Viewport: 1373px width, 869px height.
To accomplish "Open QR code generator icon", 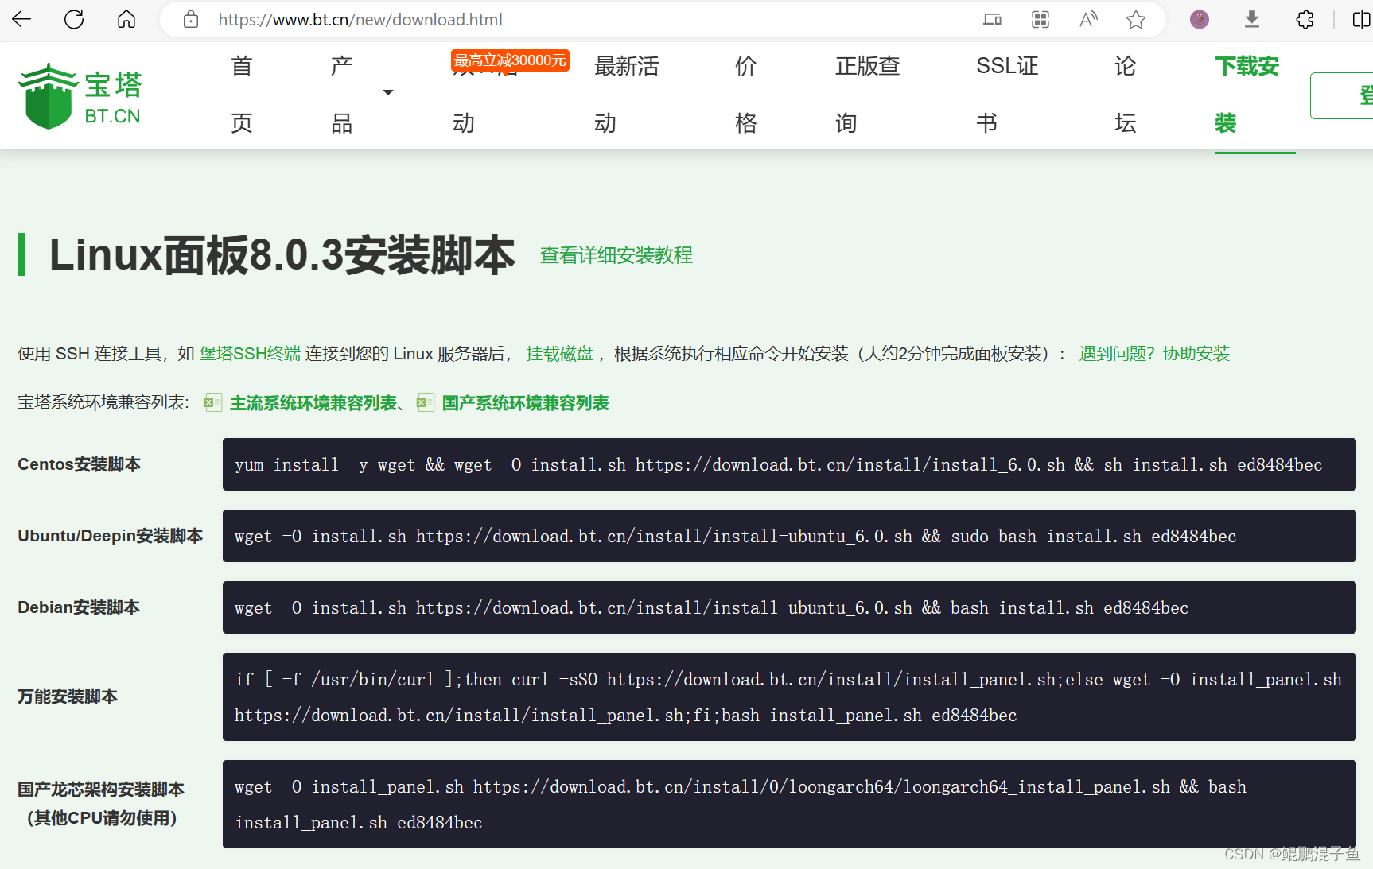I will tap(1040, 19).
